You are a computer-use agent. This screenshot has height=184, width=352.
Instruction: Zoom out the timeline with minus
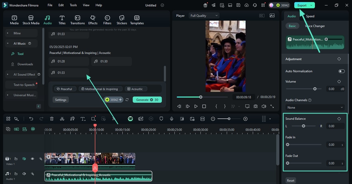[213, 119]
